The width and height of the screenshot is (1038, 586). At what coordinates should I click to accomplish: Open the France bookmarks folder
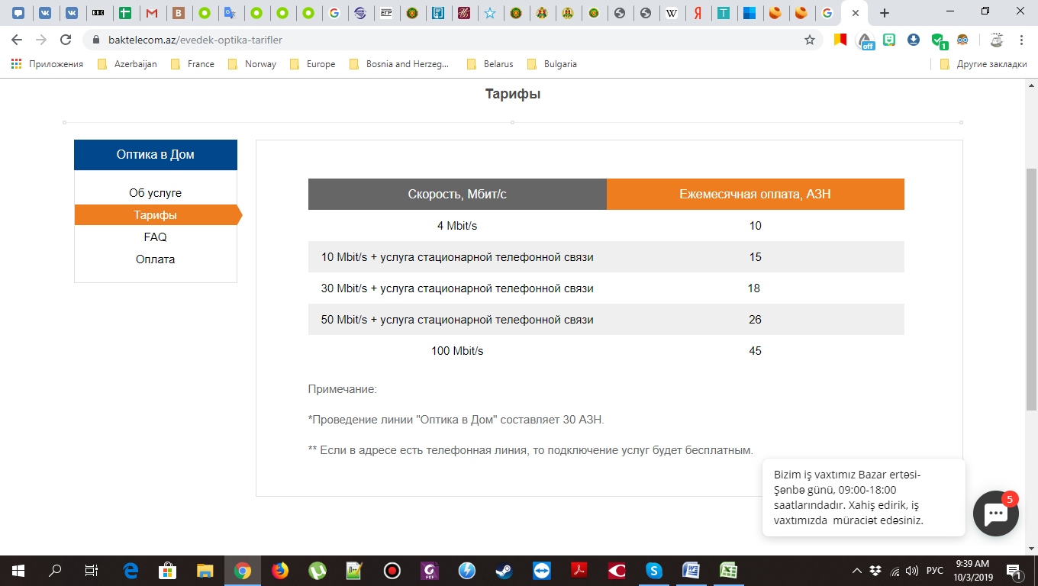(x=192, y=64)
